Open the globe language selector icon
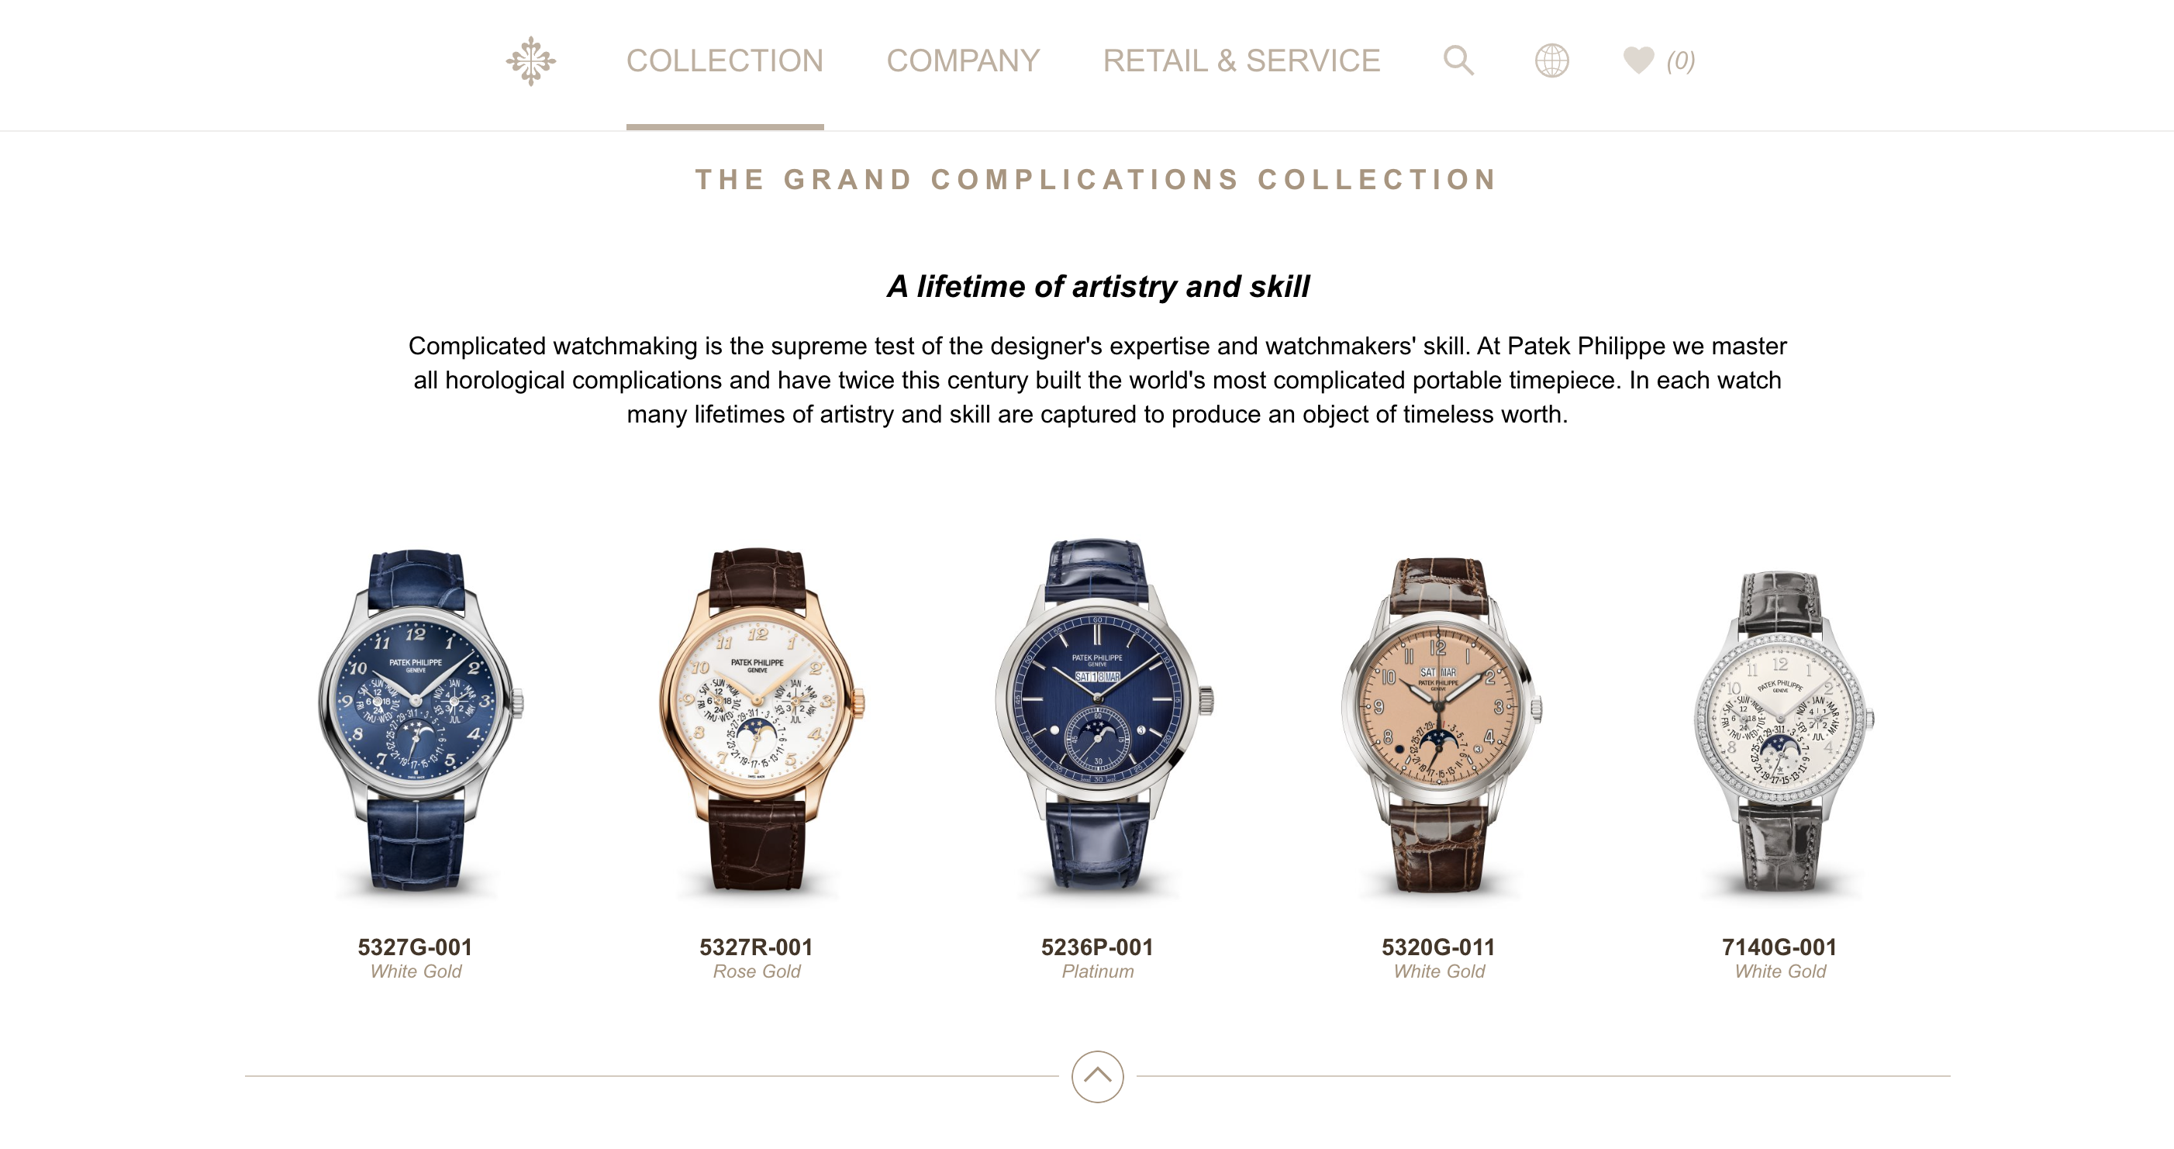This screenshot has width=2174, height=1149. point(1551,60)
